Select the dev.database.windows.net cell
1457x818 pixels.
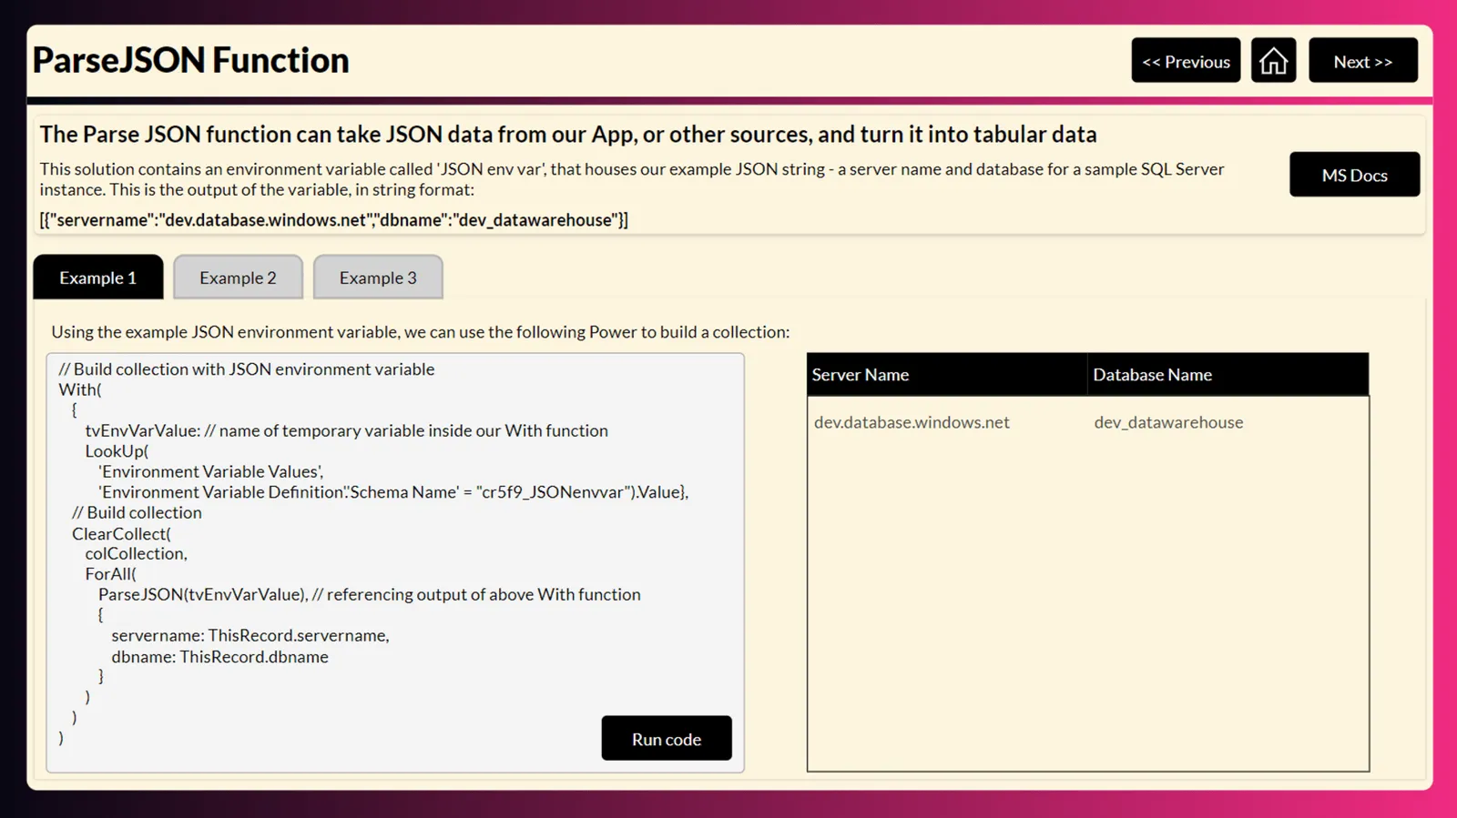912,422
